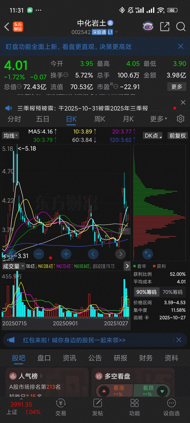190x423 pixels.
Task: Close the 三季报预披露 notice
Action: [x=183, y=103]
